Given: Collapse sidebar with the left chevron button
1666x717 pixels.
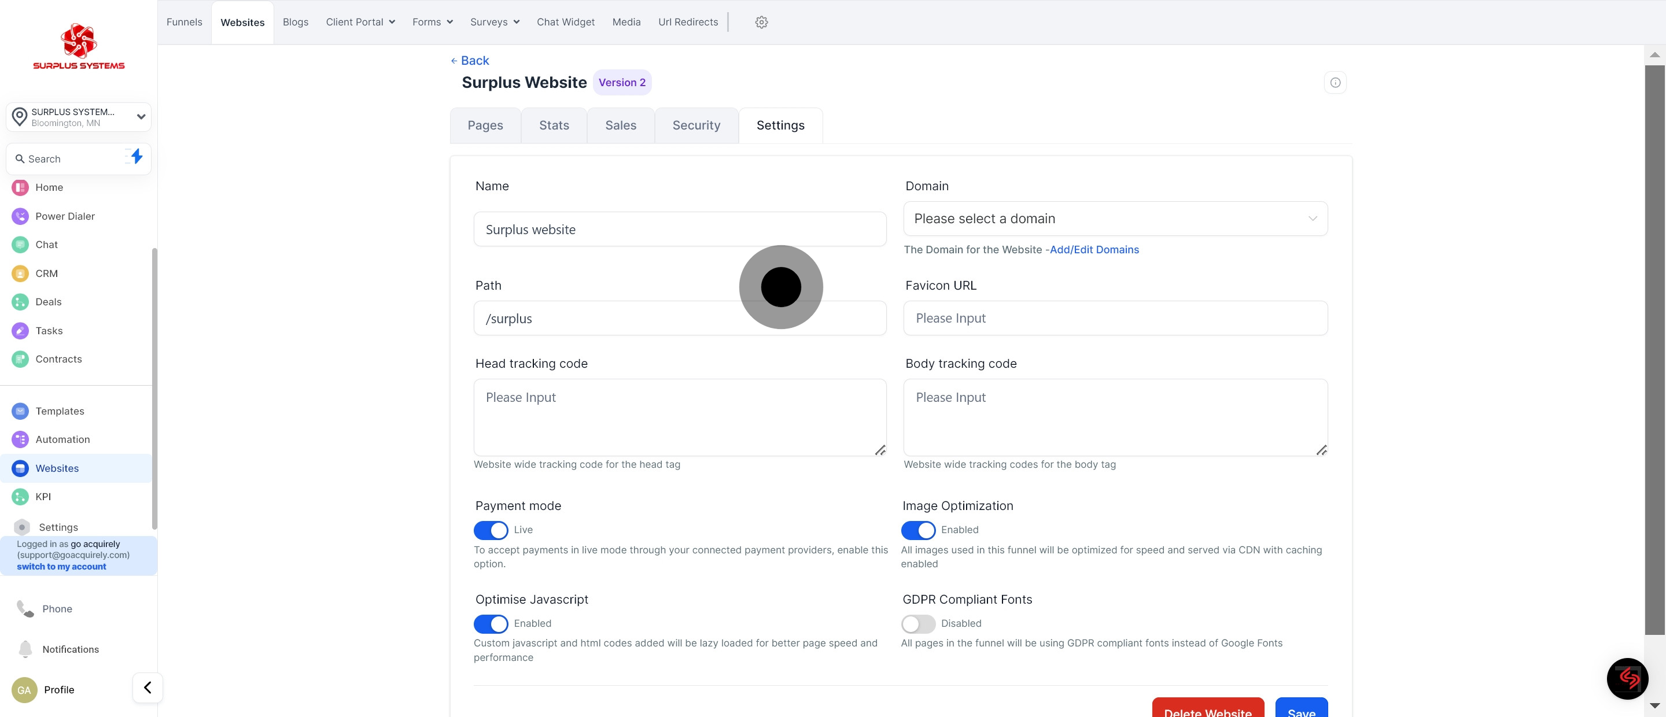Looking at the screenshot, I should click(x=148, y=688).
